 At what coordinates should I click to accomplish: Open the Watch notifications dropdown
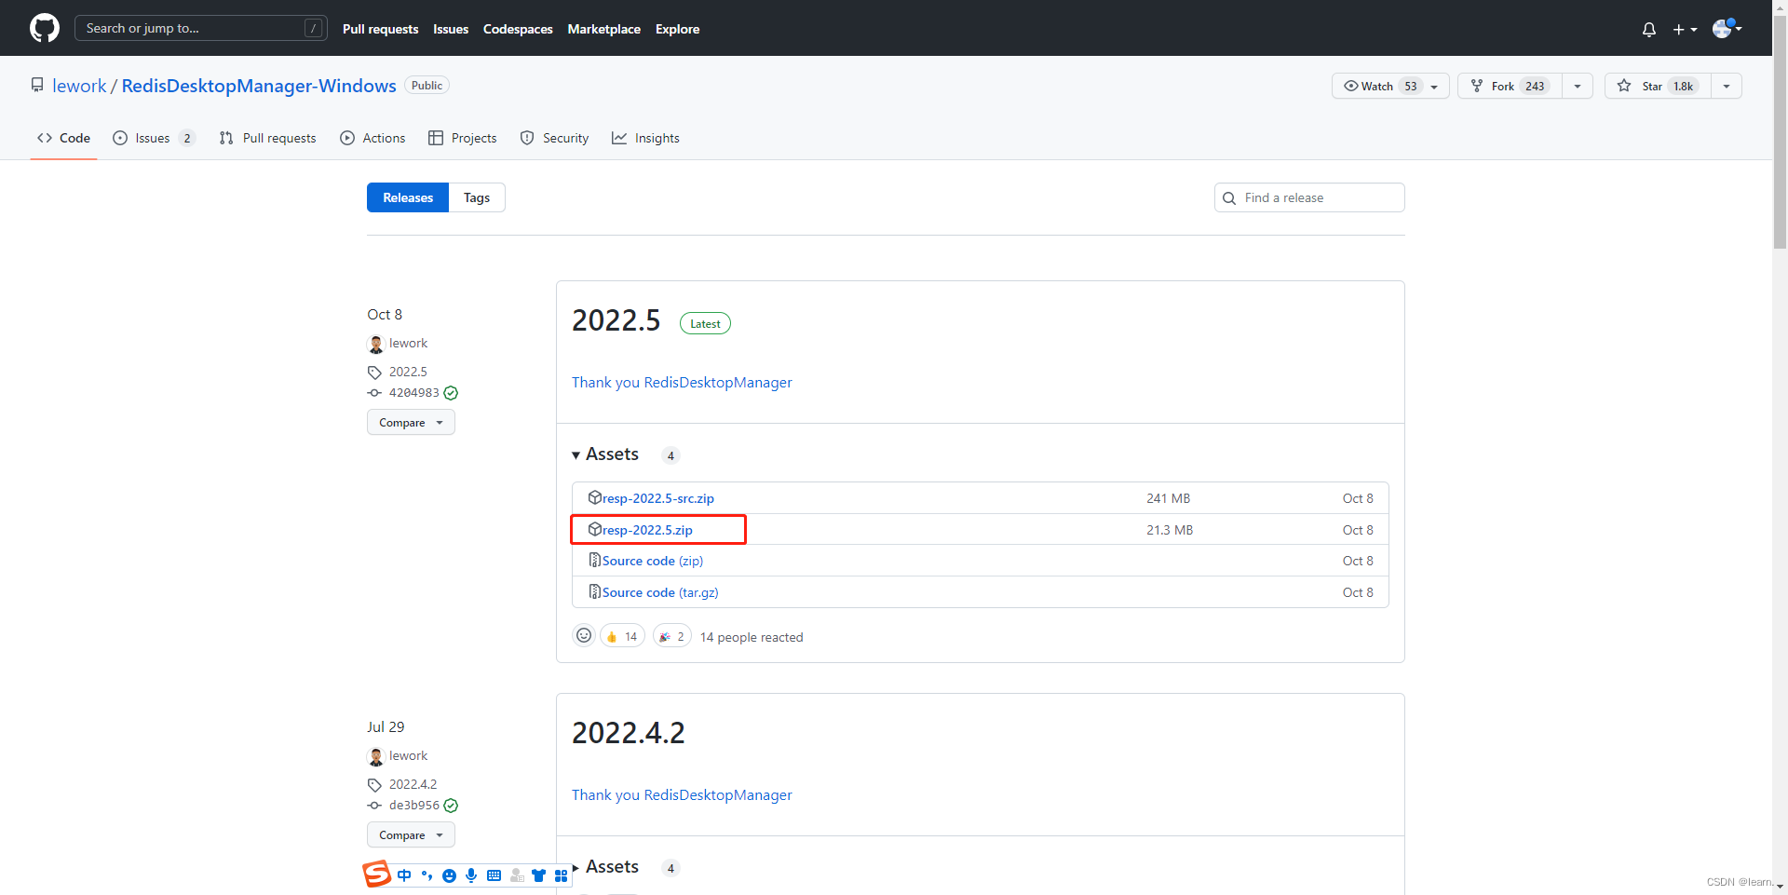pyautogui.click(x=1390, y=86)
